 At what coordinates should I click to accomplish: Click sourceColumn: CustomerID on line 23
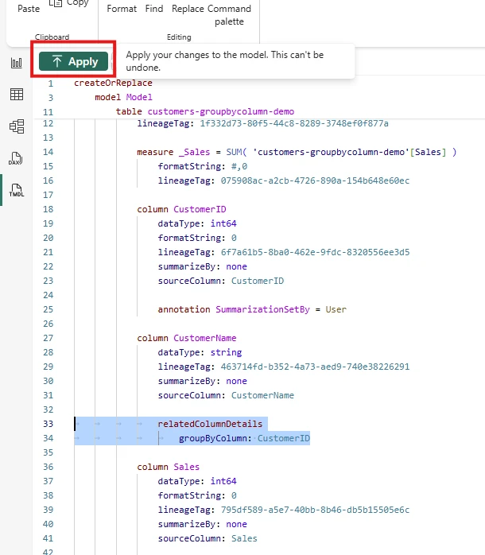point(221,281)
